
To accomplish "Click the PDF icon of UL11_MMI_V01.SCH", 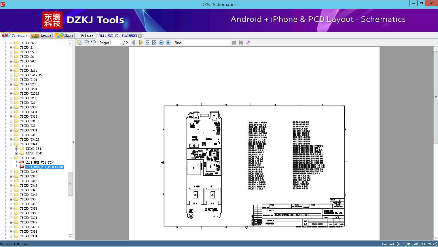I will pos(22,162).
